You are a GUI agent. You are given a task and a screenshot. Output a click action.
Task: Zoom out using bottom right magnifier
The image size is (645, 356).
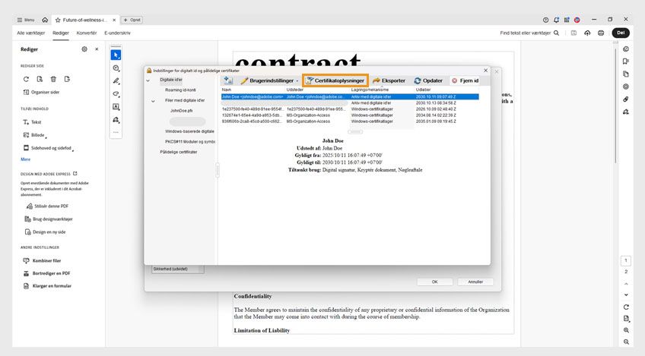[x=626, y=342]
